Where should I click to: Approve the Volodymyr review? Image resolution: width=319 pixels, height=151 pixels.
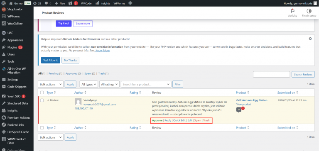(157, 120)
